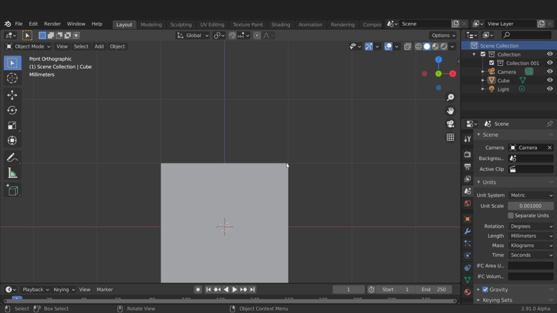The height and width of the screenshot is (313, 557).
Task: Activate the Annotate tool
Action: click(x=12, y=158)
